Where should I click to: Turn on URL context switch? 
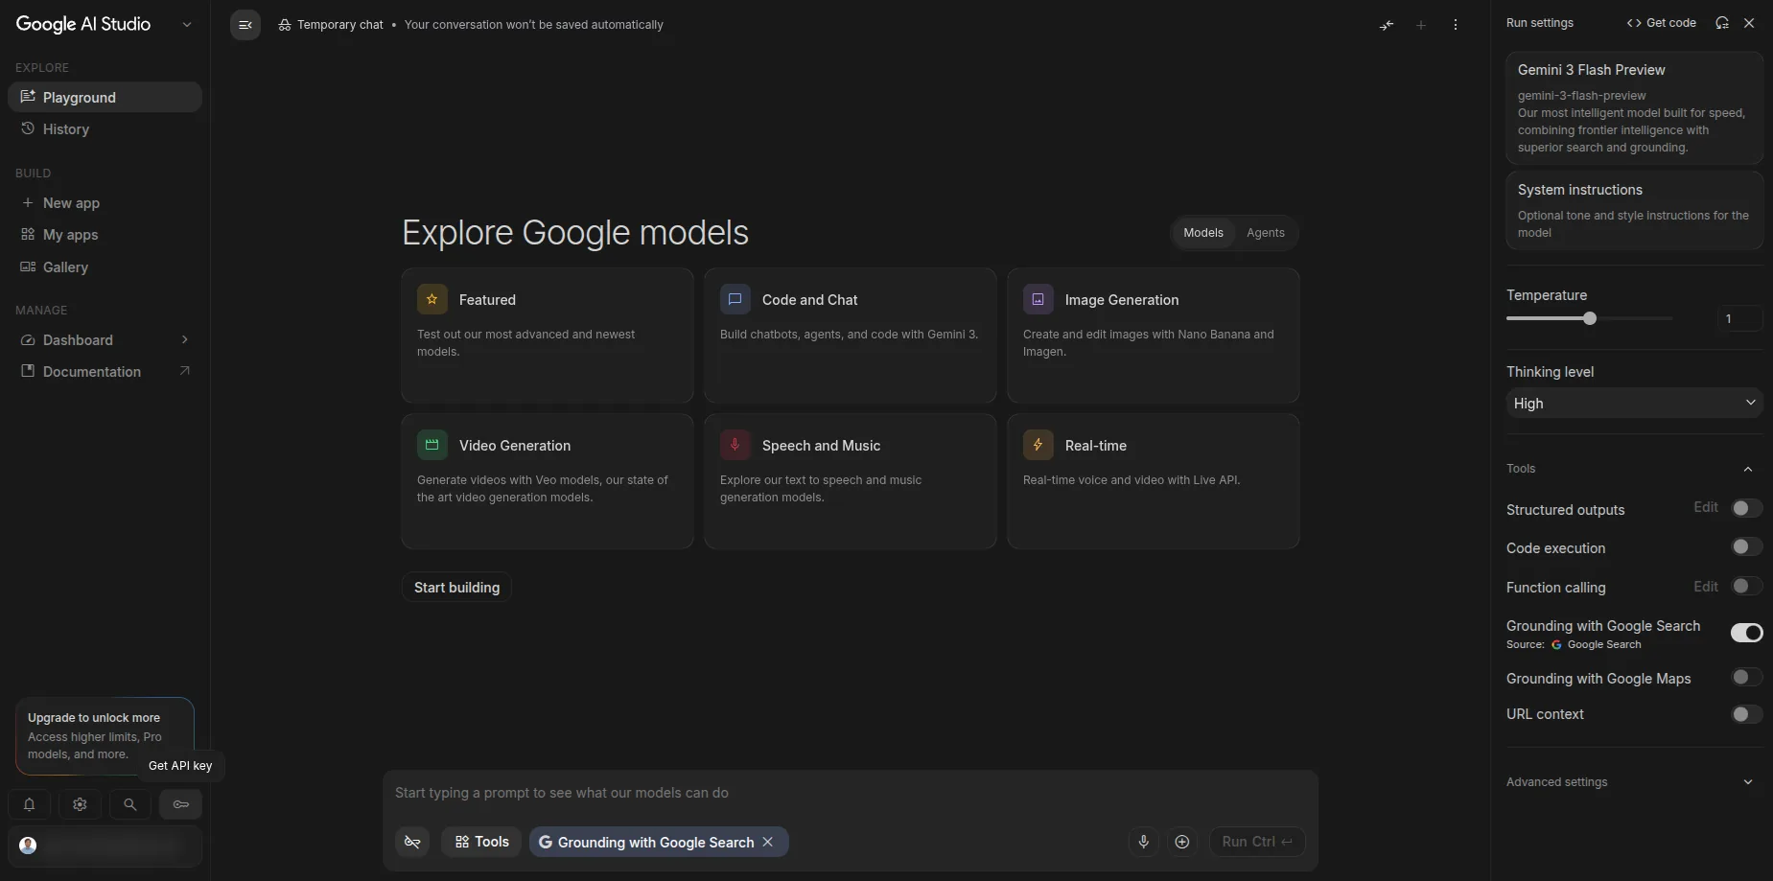pyautogui.click(x=1746, y=714)
